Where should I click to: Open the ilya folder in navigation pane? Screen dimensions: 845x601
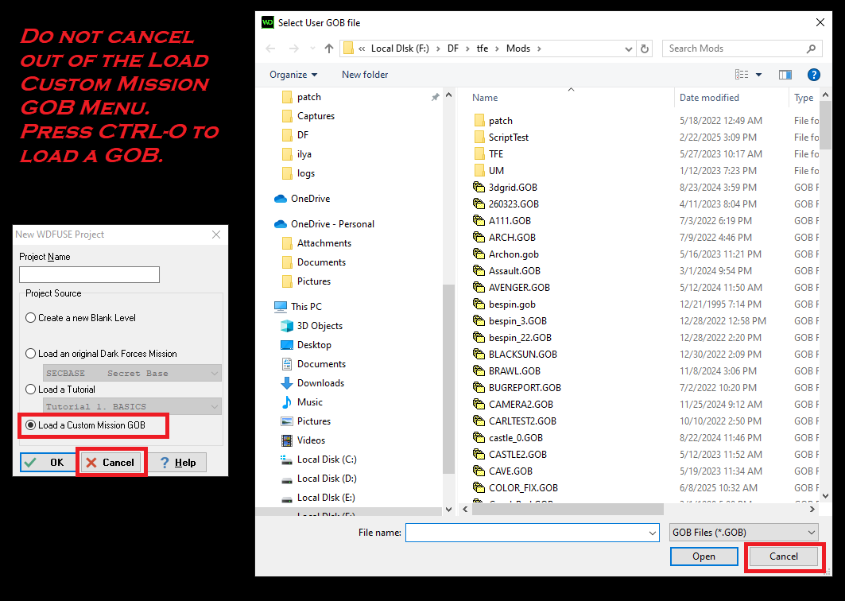304,154
